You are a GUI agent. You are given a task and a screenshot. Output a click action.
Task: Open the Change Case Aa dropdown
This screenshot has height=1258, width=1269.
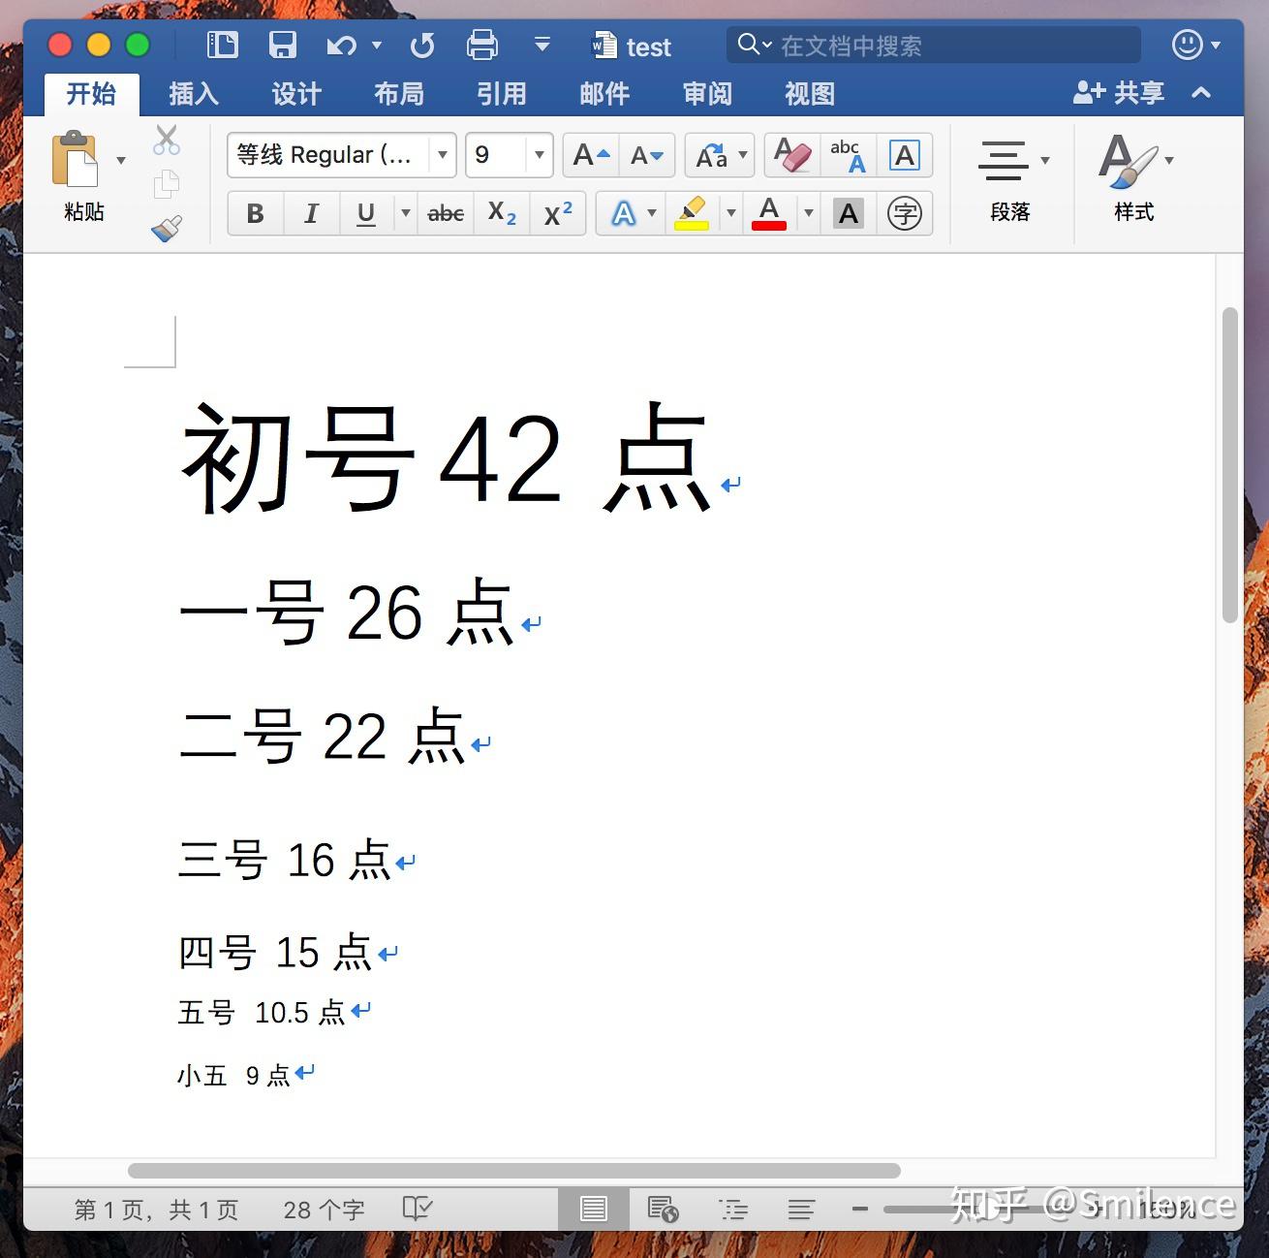(720, 155)
